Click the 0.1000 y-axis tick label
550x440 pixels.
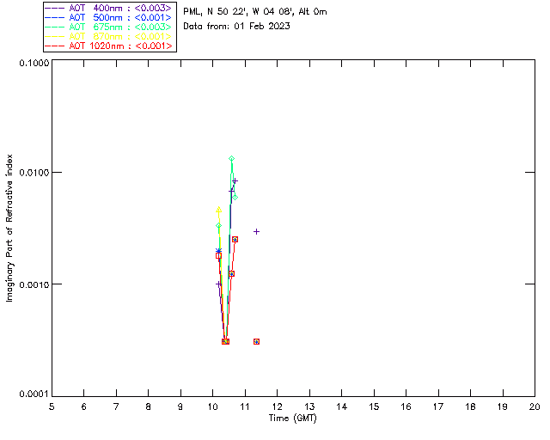[x=34, y=63]
